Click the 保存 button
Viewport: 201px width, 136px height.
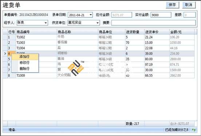click(172, 5)
